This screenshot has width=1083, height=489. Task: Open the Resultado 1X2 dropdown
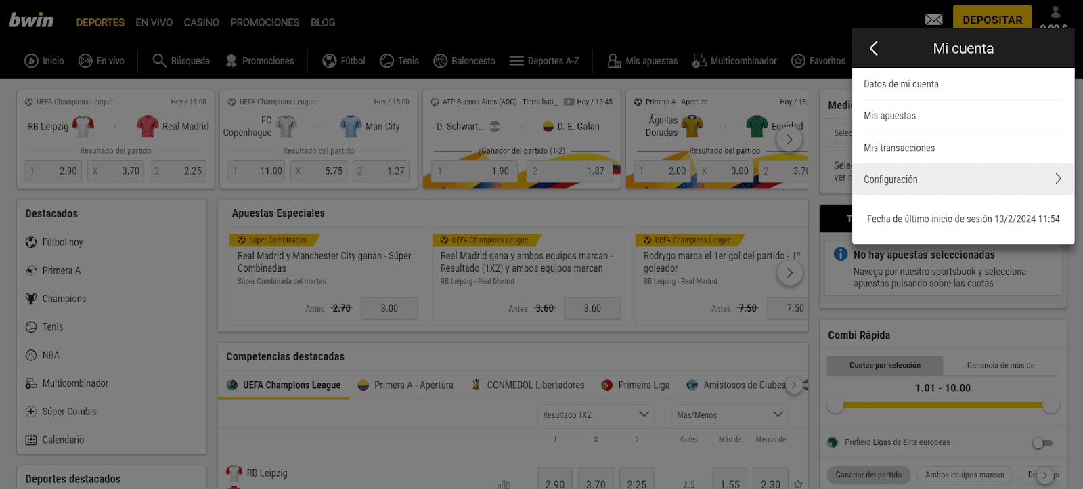pyautogui.click(x=596, y=414)
